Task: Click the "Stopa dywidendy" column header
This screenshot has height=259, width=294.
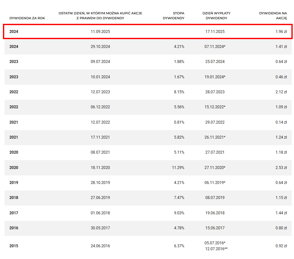Action: (x=174, y=16)
